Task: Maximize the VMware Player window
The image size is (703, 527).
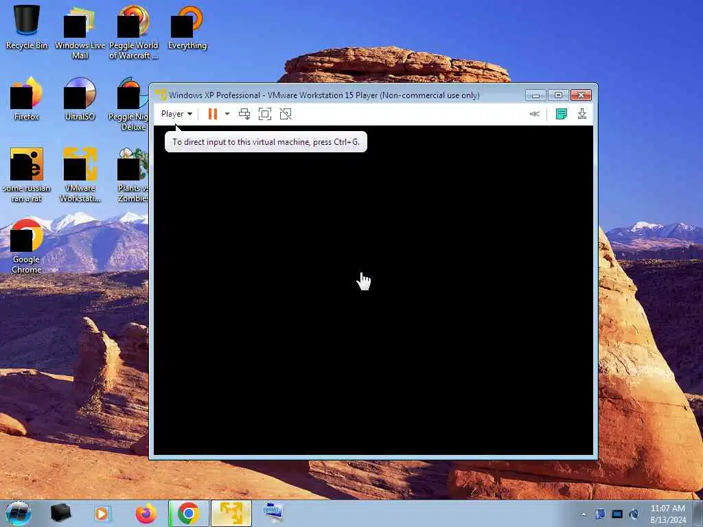Action: tap(558, 95)
